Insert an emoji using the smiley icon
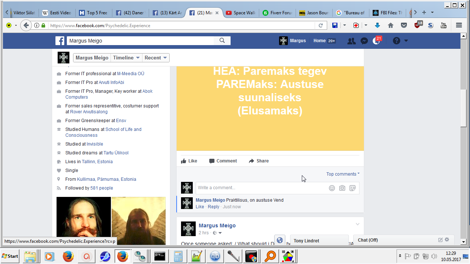Screen dimensions: 470x264 (x=332, y=188)
